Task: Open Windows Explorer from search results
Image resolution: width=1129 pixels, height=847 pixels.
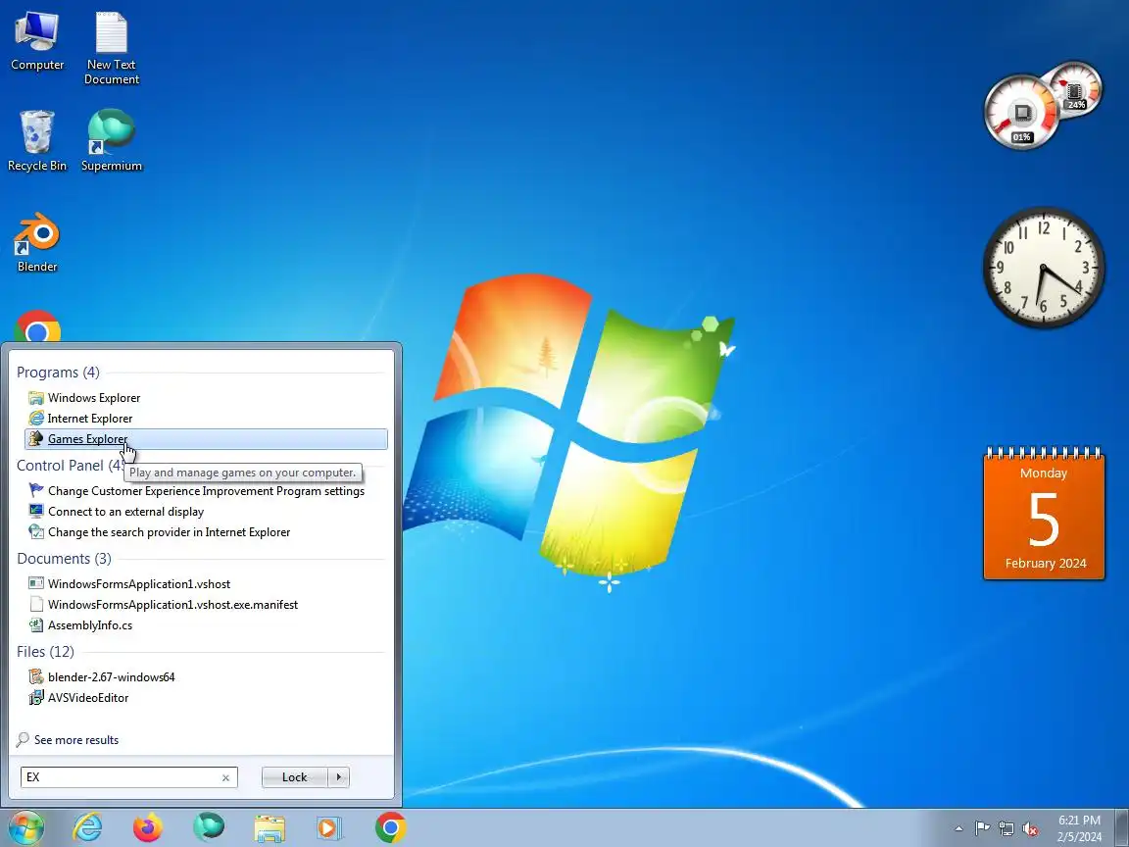Action: [x=94, y=398]
